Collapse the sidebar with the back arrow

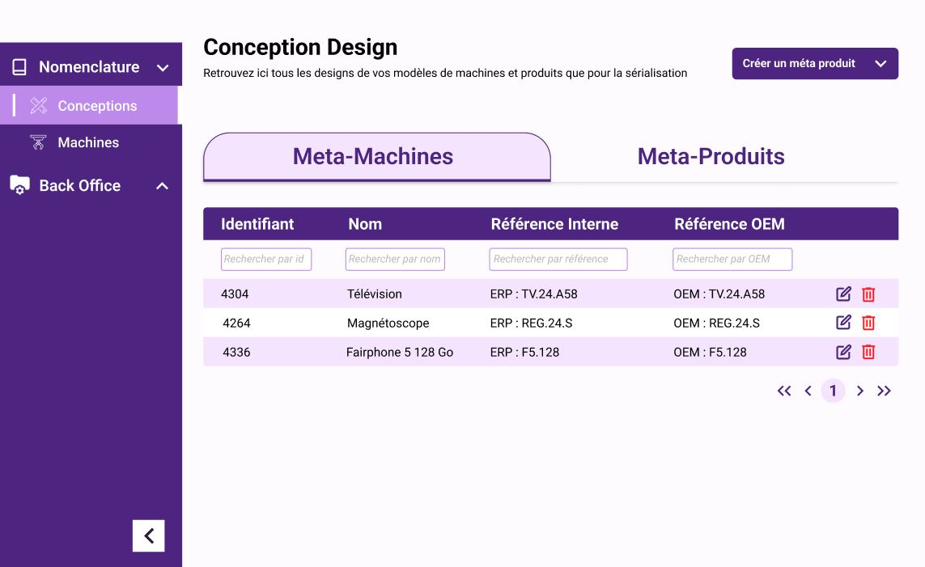click(x=149, y=535)
